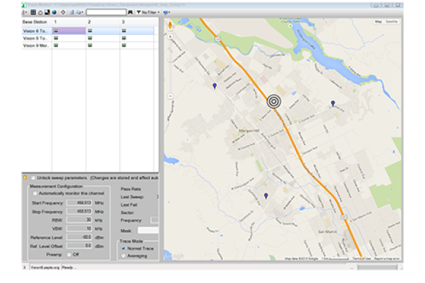This screenshot has height=283, width=425.
Task: Open the blue shield icon dropdown
Action: tap(166, 12)
